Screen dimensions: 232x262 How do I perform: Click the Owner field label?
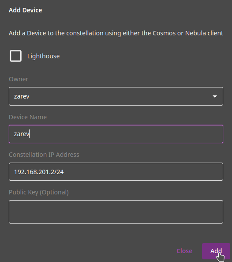(19, 79)
